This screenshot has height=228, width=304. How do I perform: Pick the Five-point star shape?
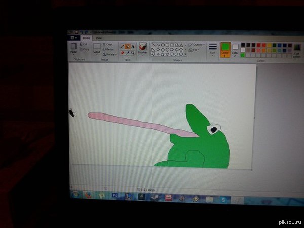tap(163, 54)
